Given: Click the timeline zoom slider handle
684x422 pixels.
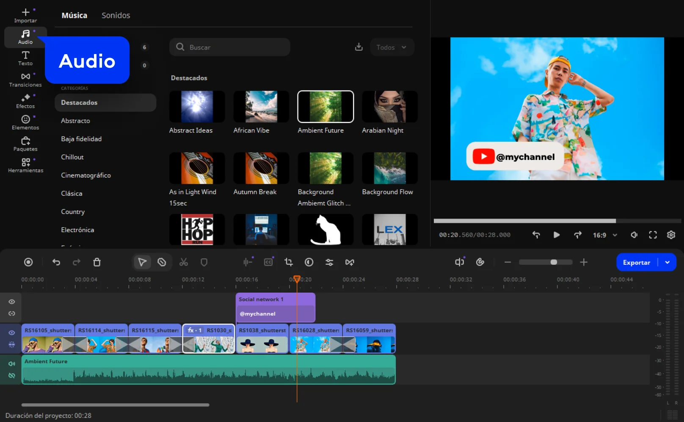Looking at the screenshot, I should click(x=554, y=262).
